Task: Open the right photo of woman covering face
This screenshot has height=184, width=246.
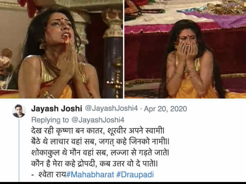Action: [x=185, y=49]
